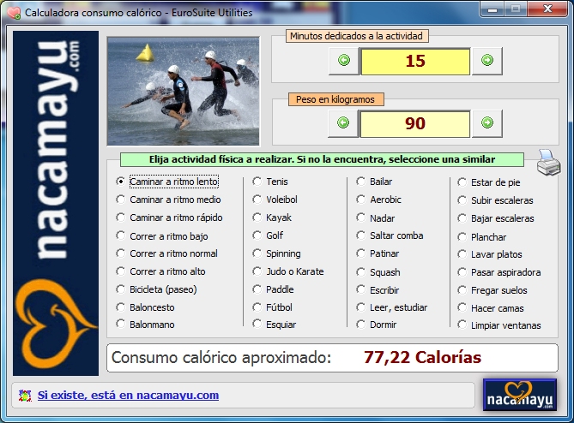Open 'Si existe, está en nacamayu.com' link
This screenshot has height=423, width=574.
pos(128,396)
